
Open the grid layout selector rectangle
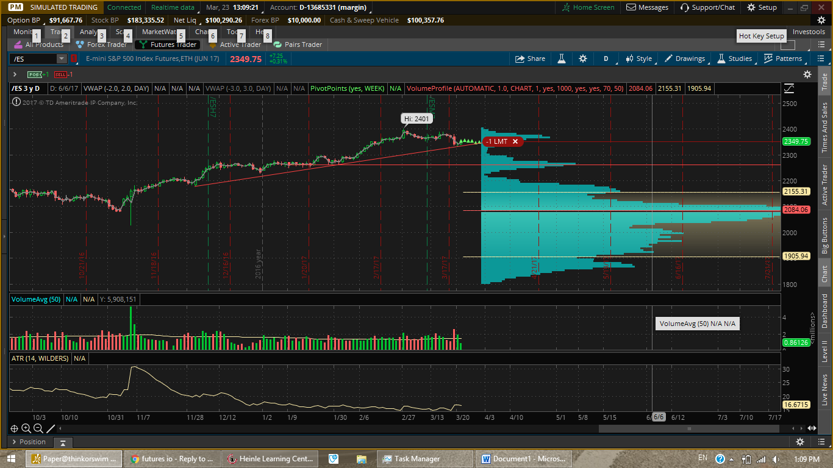(788, 44)
